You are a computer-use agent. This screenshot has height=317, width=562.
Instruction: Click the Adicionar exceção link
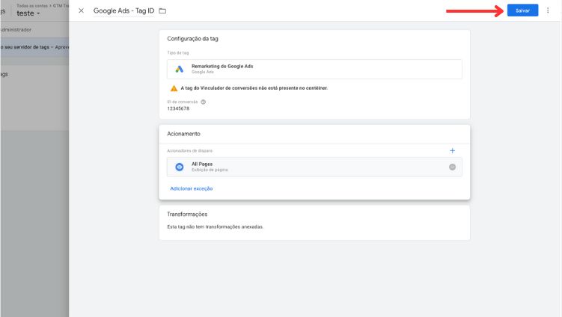pyautogui.click(x=192, y=188)
